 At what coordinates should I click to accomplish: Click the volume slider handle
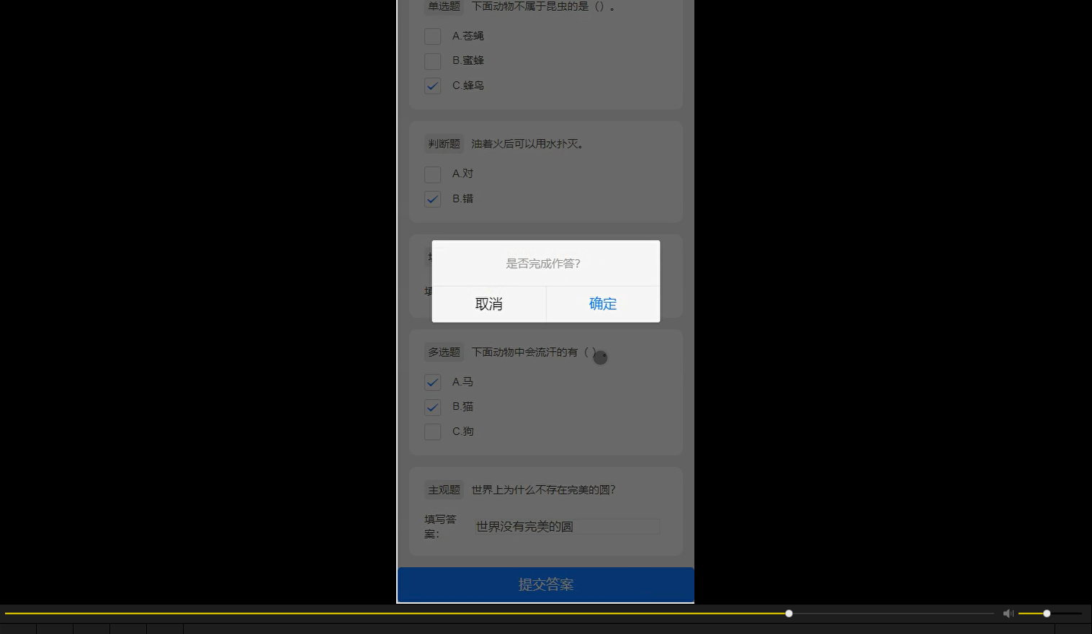pyautogui.click(x=1047, y=613)
